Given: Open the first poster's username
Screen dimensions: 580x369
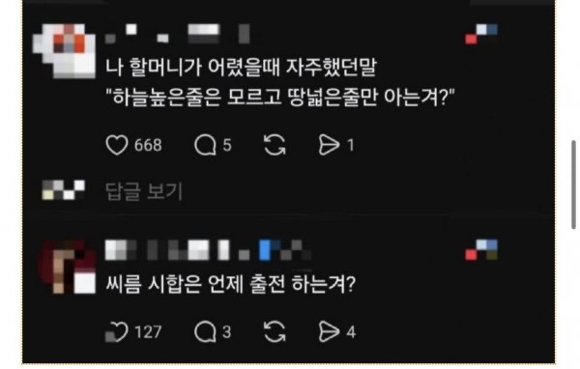Looking at the screenshot, I should click(178, 34).
